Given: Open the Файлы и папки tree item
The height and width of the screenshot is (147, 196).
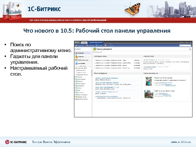Looking at the screenshot, I should (x=82, y=72).
